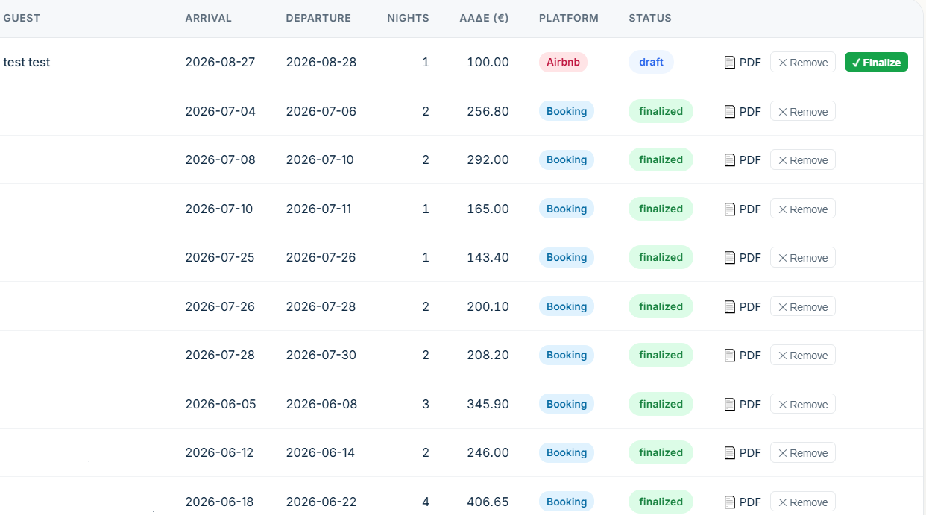The image size is (926, 515).
Task: Open PDF for the 2026-06-12 arrival row
Action: click(x=743, y=453)
